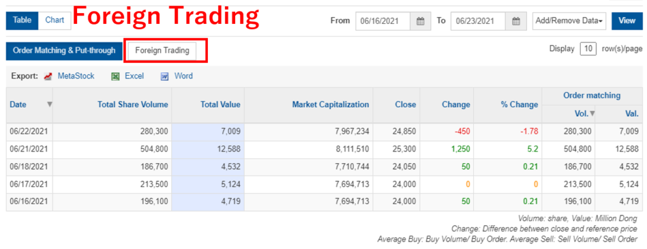Click market capitalization 7,967,234
The height and width of the screenshot is (249, 647).
[351, 132]
